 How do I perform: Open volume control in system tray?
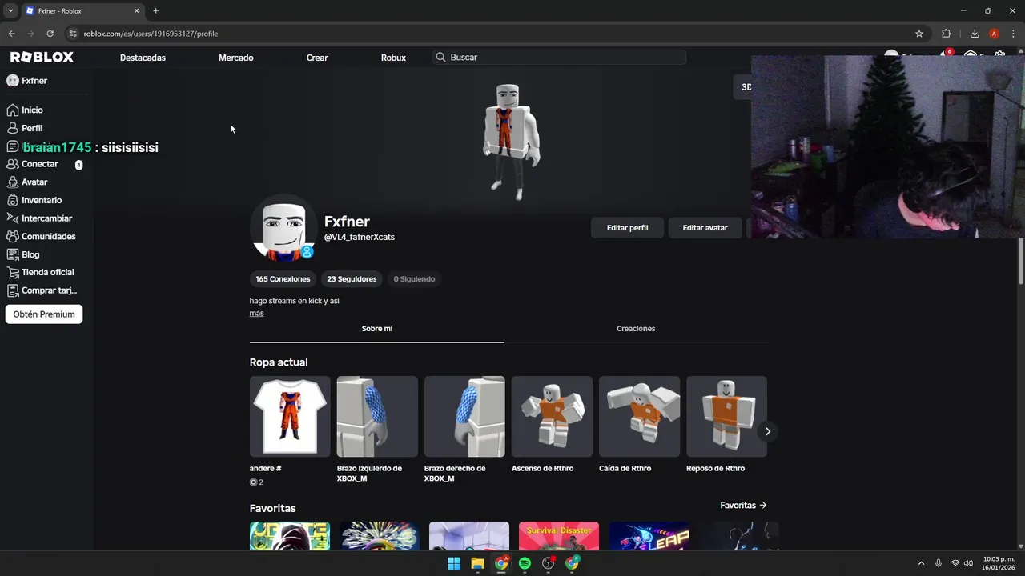point(968,563)
